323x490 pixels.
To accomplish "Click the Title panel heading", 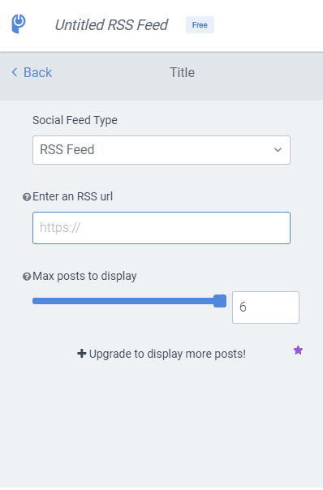I will [x=182, y=72].
